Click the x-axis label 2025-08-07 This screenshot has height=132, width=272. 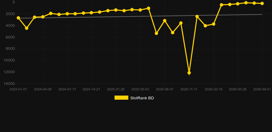pos(165,89)
